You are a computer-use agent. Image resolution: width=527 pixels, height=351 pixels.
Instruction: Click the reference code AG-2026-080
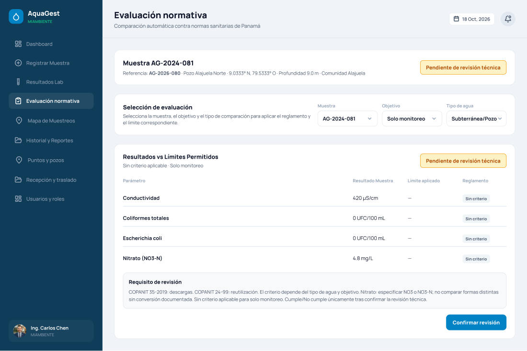pos(165,73)
